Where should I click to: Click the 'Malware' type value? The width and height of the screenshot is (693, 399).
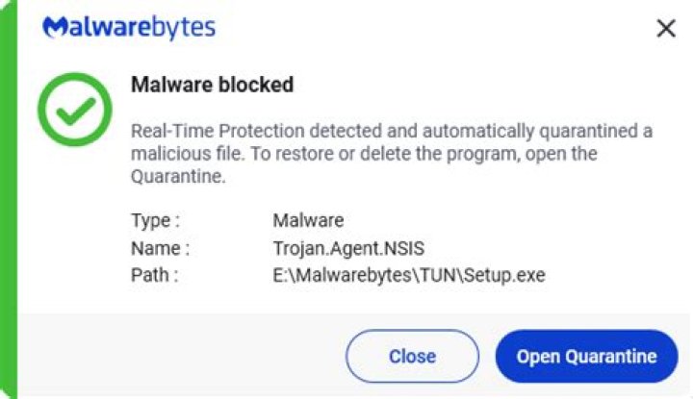[x=308, y=221]
